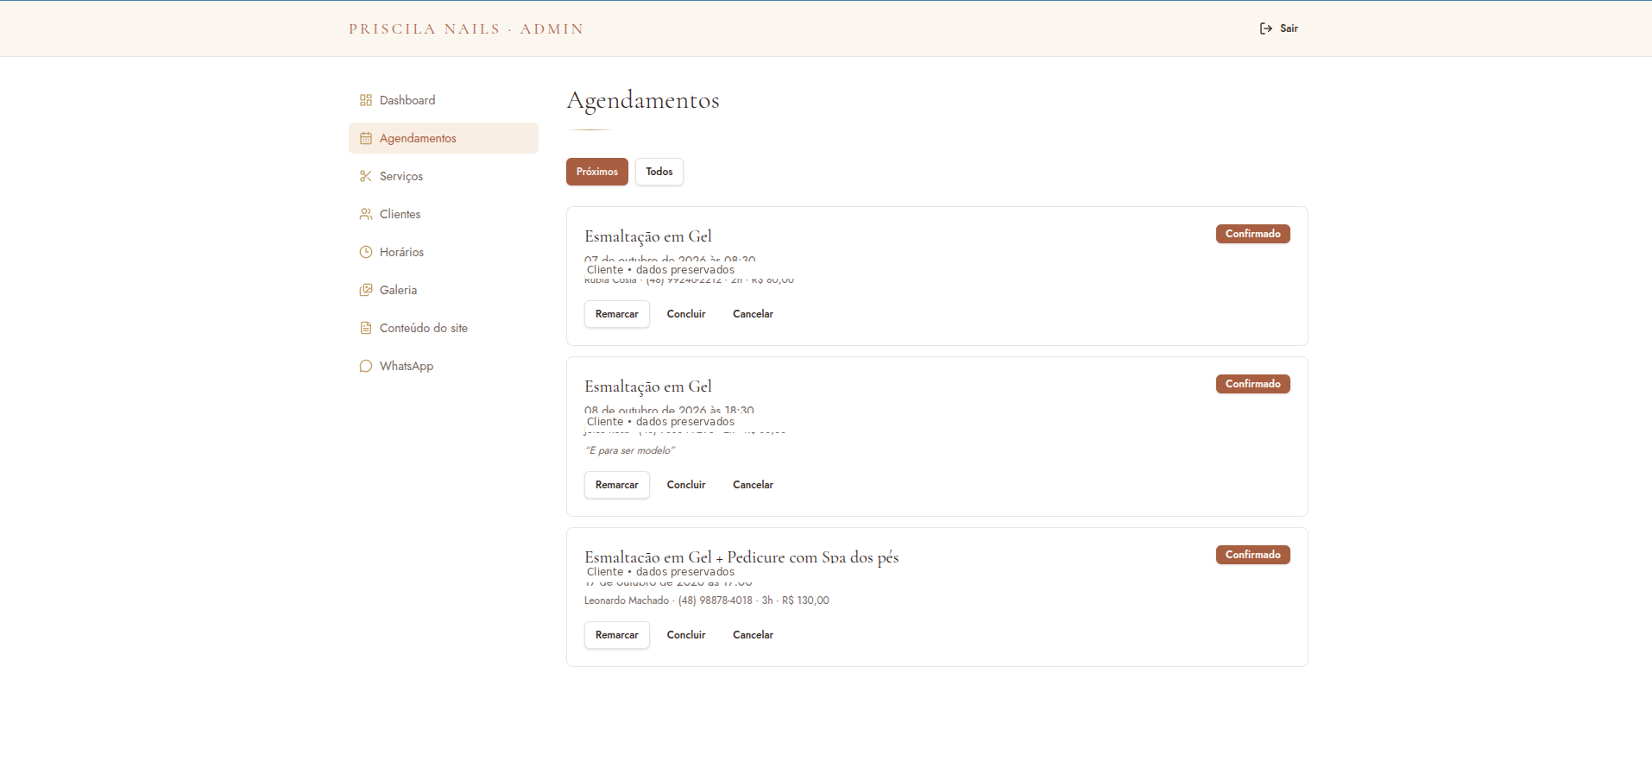
Task: Click Confirmado badge on 07 de outubro card
Action: tap(1253, 234)
